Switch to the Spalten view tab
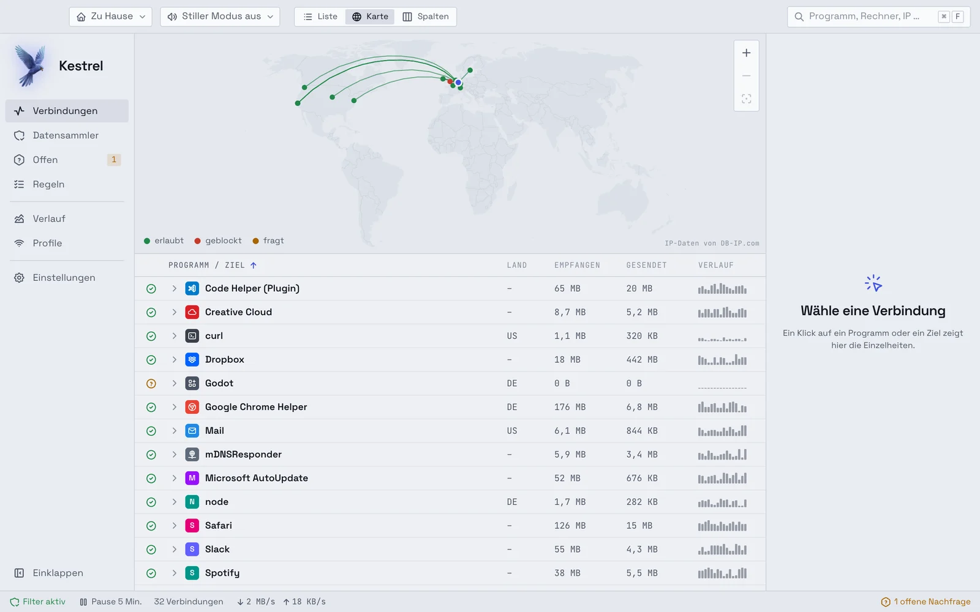Screen dimensions: 980x612 tap(426, 17)
